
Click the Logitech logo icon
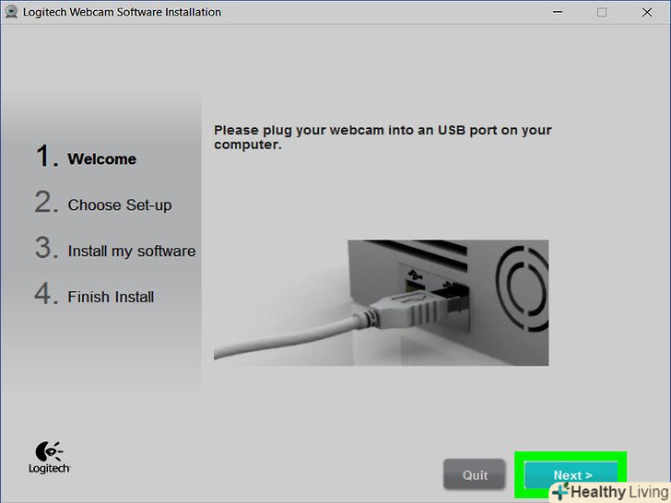pyautogui.click(x=49, y=457)
